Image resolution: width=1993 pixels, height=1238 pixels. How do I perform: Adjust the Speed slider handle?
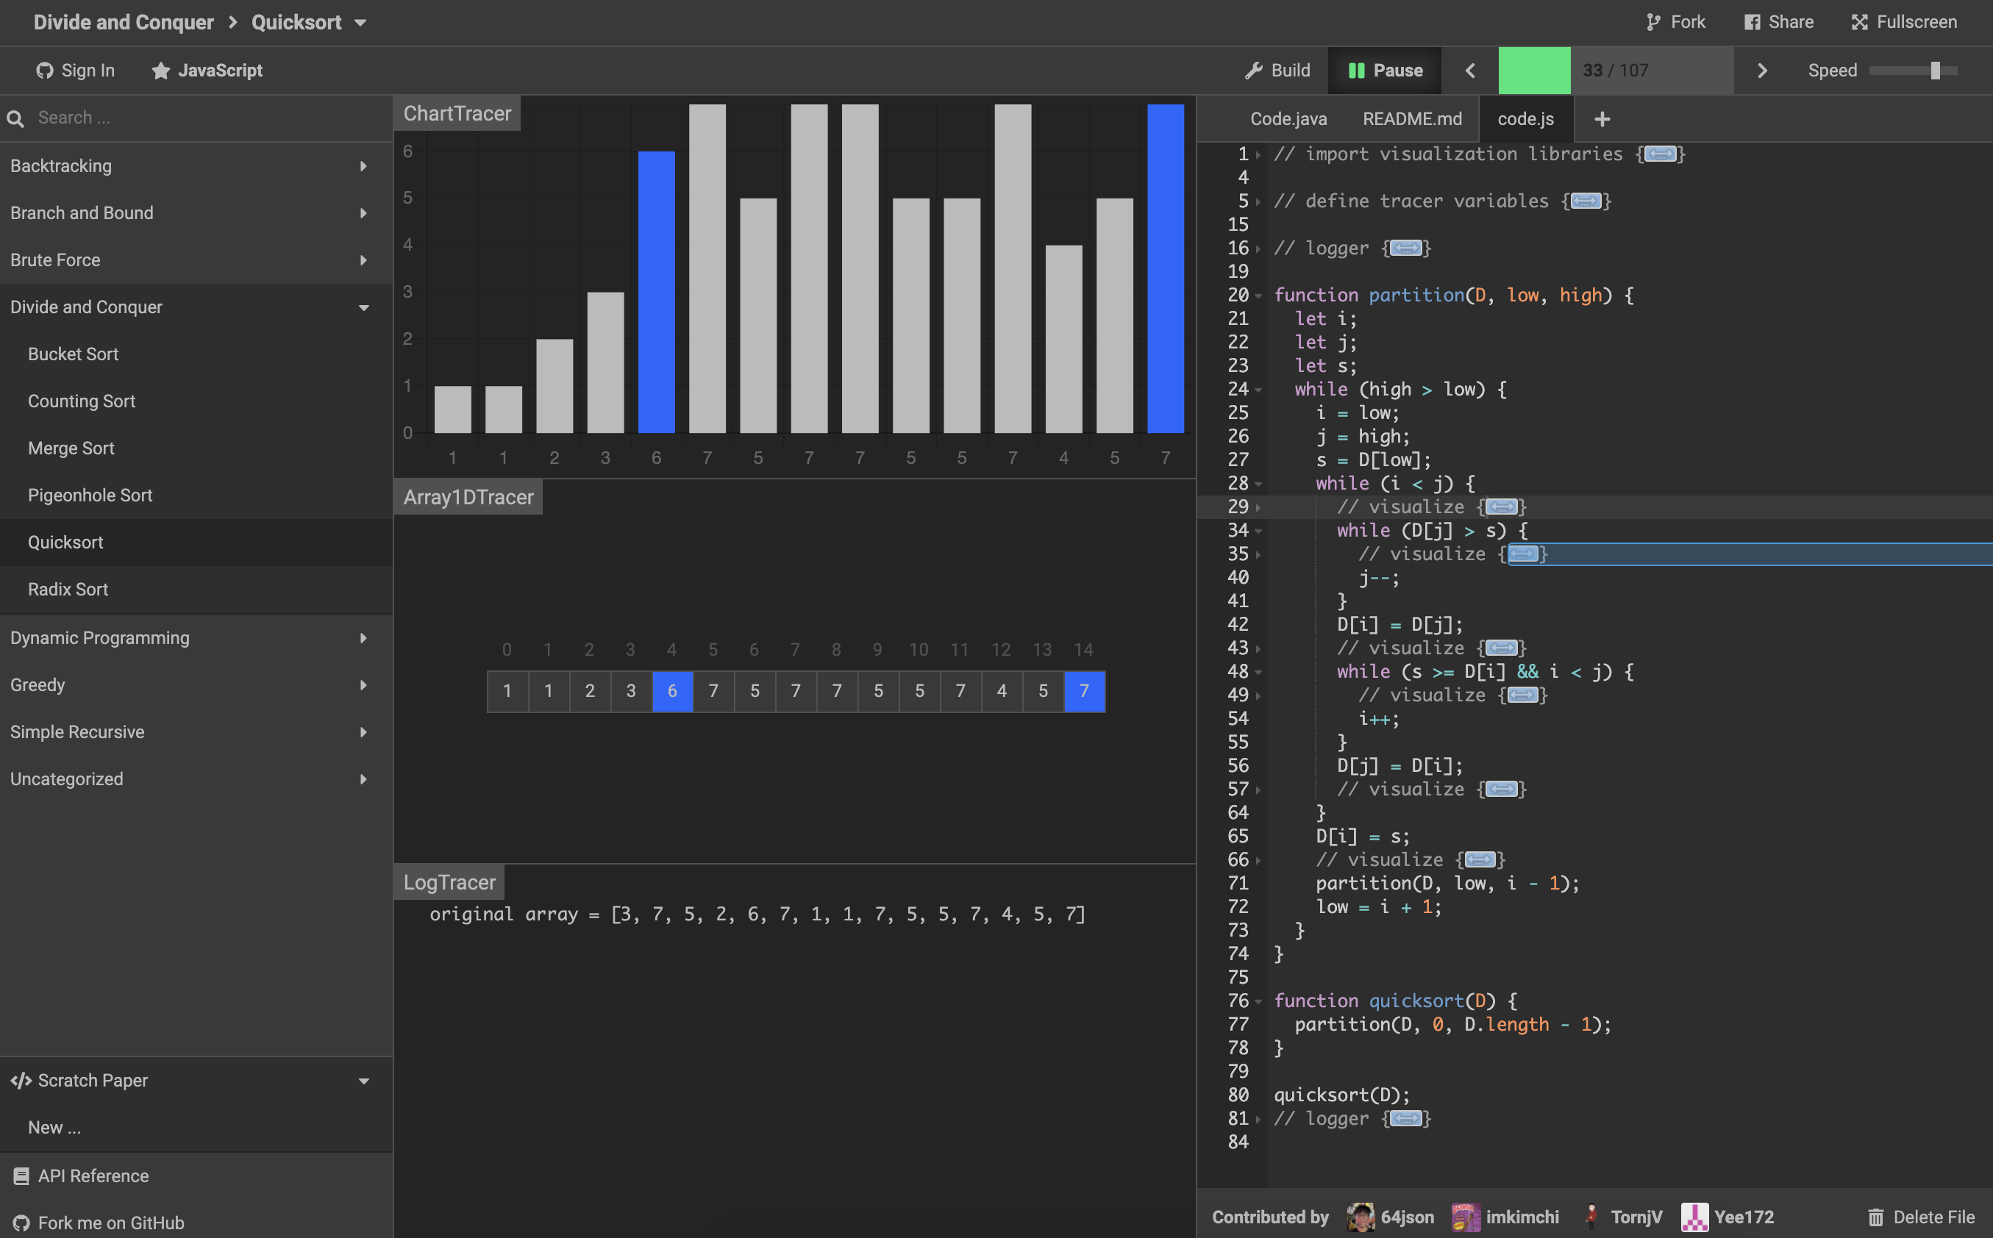click(x=1935, y=71)
